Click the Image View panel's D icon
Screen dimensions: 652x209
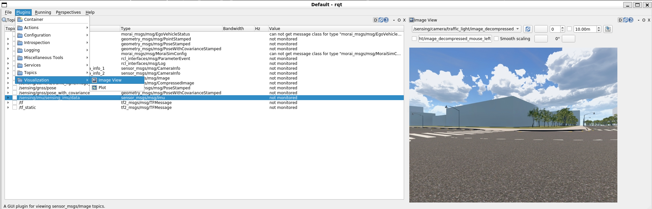(x=620, y=20)
